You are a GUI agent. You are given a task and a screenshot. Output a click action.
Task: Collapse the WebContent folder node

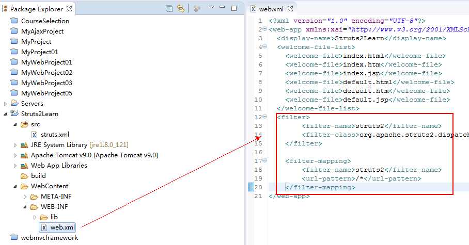pos(15,186)
